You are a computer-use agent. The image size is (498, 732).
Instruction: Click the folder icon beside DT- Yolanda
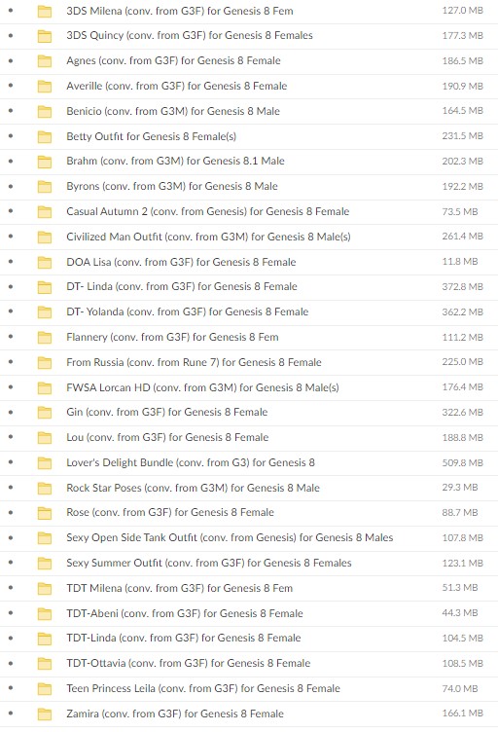coord(45,312)
